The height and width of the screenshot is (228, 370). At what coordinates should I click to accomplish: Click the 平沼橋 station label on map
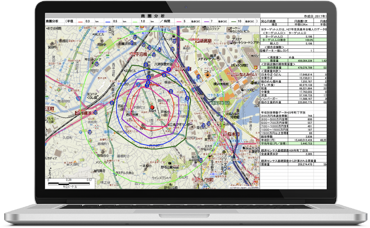coord(139,54)
